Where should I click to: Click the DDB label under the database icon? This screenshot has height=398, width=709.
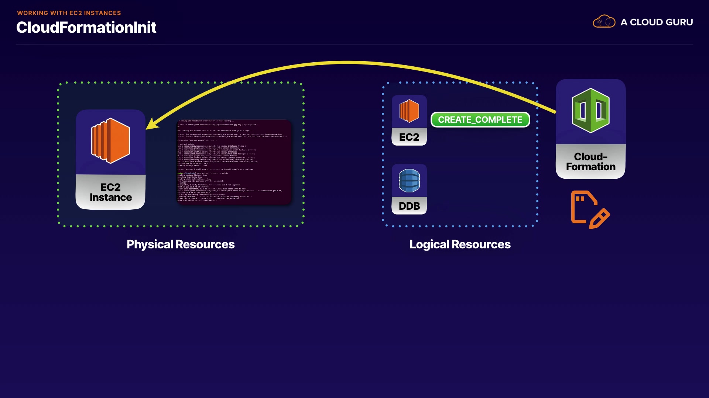point(409,206)
